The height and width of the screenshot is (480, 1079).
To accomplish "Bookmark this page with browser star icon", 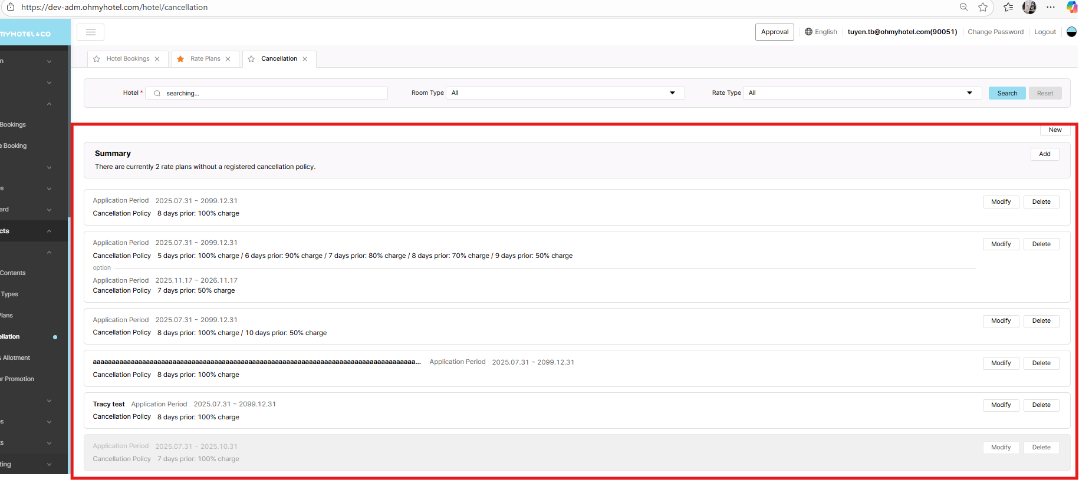I will [x=983, y=7].
